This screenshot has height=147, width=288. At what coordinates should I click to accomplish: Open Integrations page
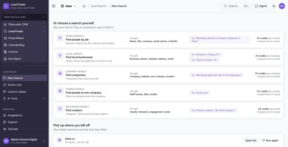point(24,115)
